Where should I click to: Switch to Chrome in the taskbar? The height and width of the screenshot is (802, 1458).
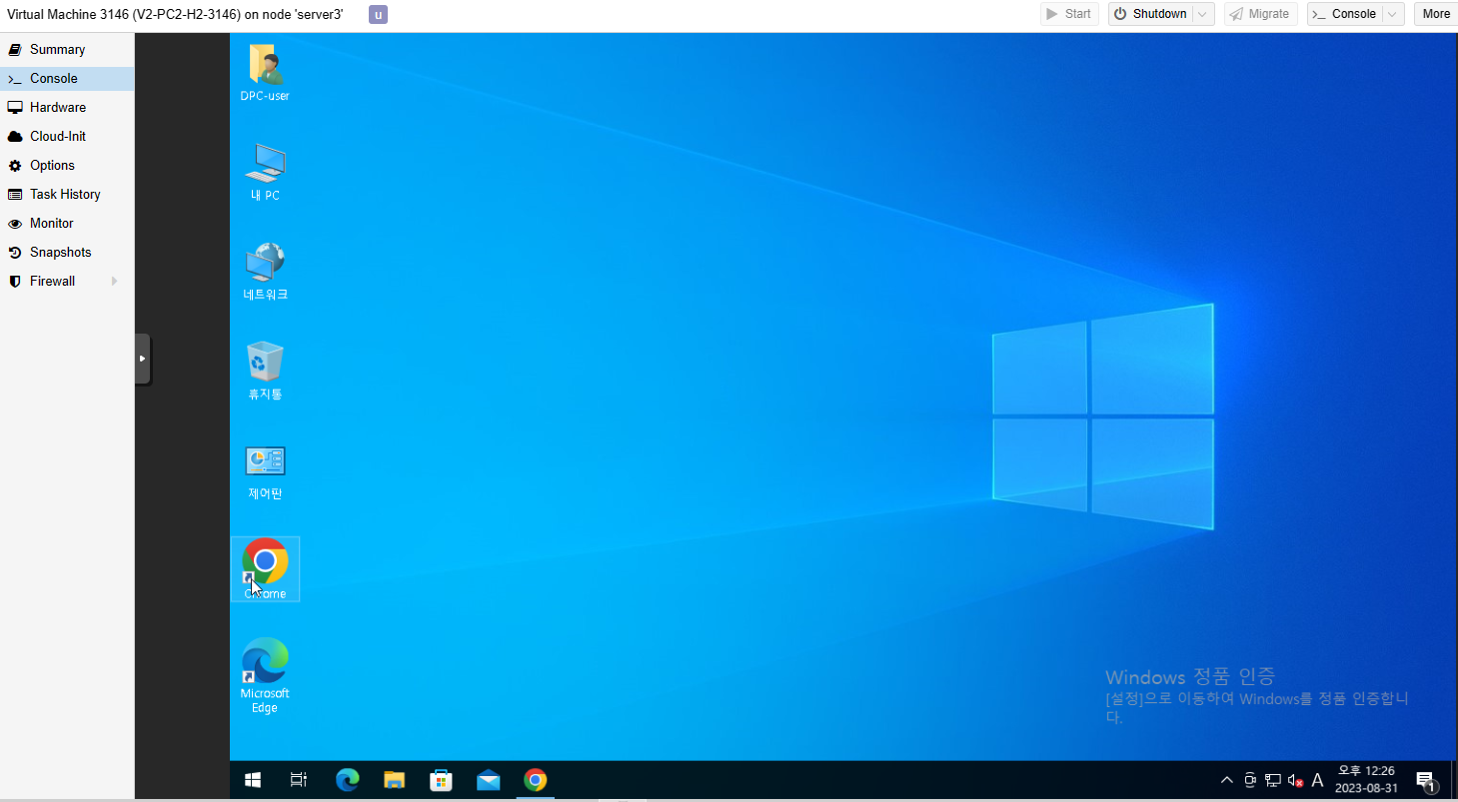click(x=536, y=780)
